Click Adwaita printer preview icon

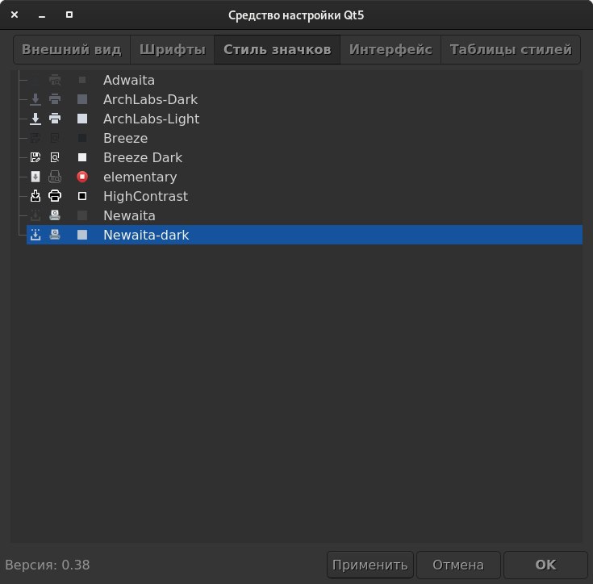pyautogui.click(x=55, y=80)
